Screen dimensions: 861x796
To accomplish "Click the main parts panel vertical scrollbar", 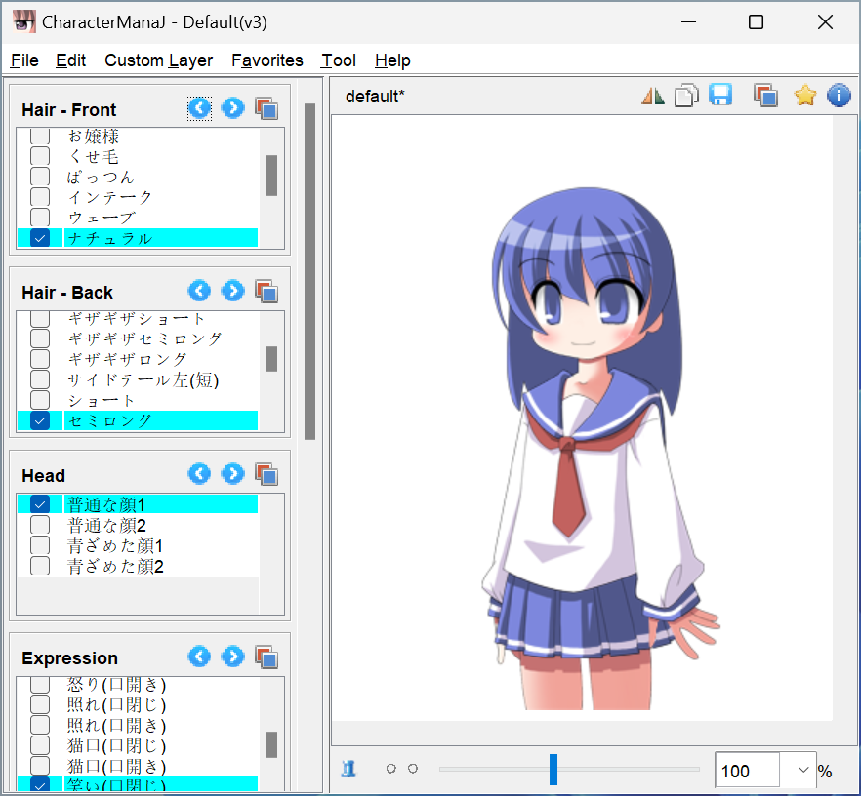I will tap(309, 271).
